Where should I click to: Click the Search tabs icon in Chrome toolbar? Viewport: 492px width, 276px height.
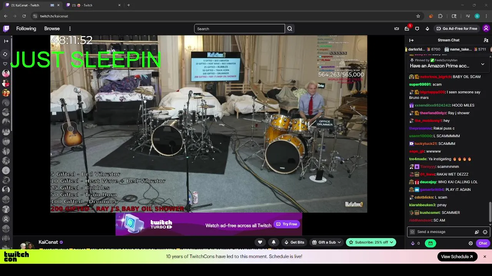point(454,16)
